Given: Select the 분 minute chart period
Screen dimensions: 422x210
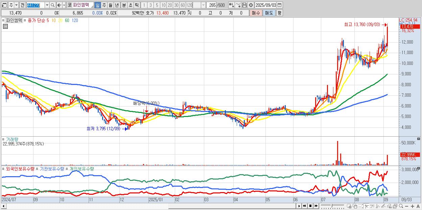Looking at the screenshot, I should 124,5.
